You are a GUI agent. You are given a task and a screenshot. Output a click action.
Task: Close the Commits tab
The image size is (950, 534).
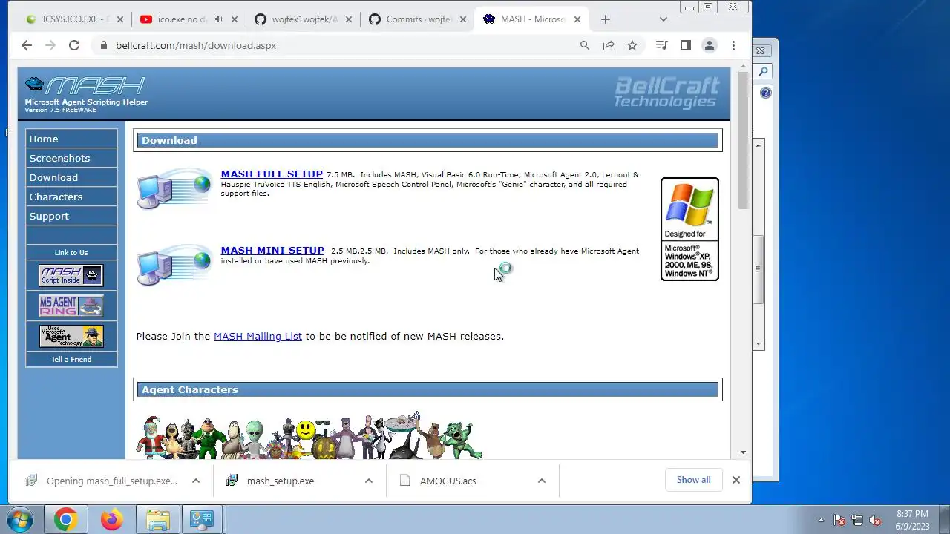tap(462, 19)
